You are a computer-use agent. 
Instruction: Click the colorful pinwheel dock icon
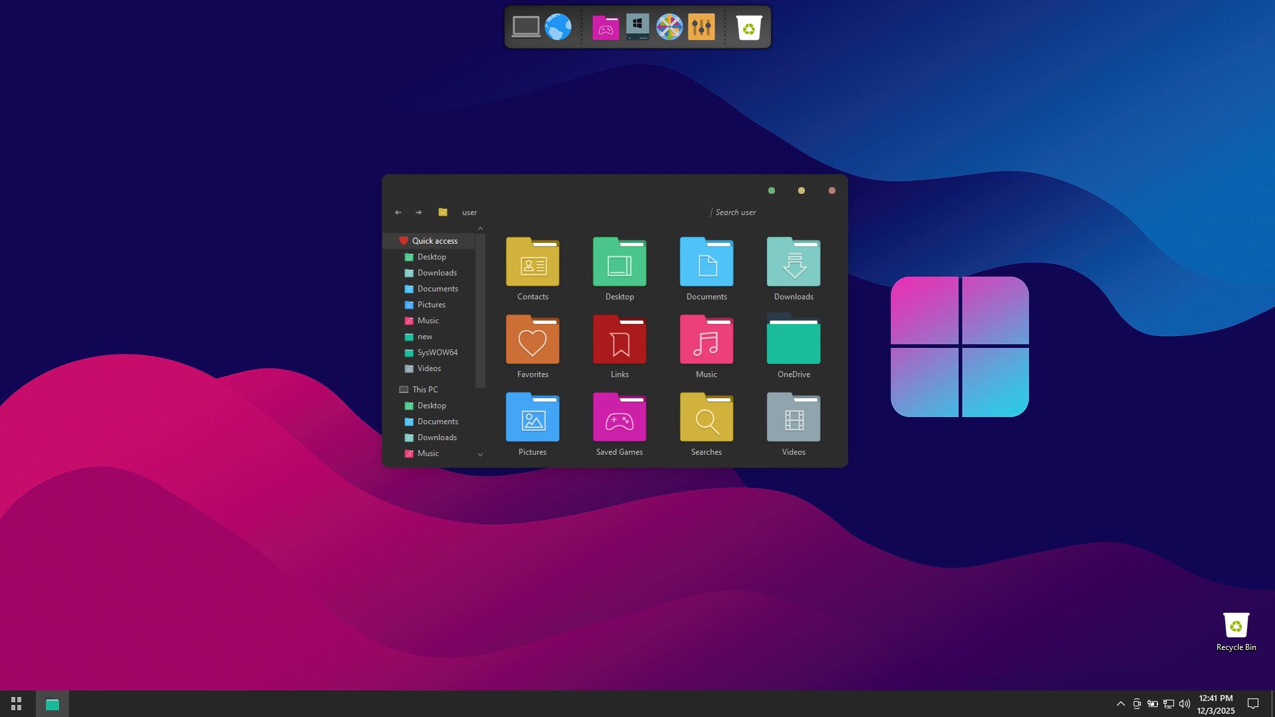pyautogui.click(x=669, y=27)
